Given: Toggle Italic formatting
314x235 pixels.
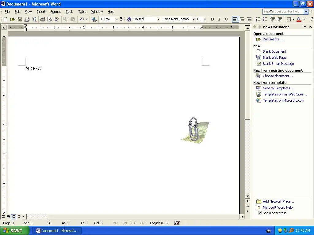Looking at the screenshot, I should (x=219, y=19).
